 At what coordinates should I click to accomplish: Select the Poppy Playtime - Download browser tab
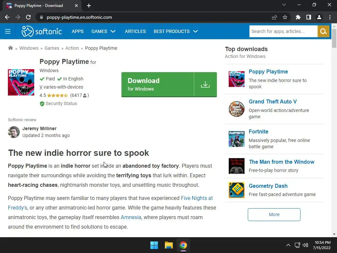pos(42,6)
